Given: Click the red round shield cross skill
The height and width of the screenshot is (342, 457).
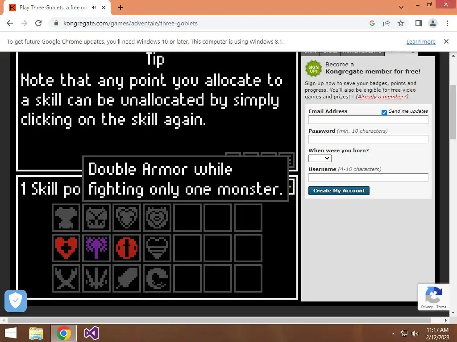Looking at the screenshot, I should (x=127, y=248).
